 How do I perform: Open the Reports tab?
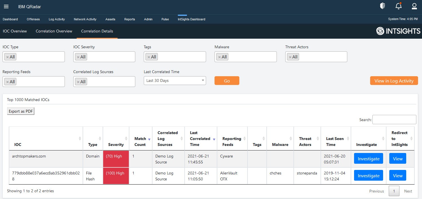[x=130, y=19]
